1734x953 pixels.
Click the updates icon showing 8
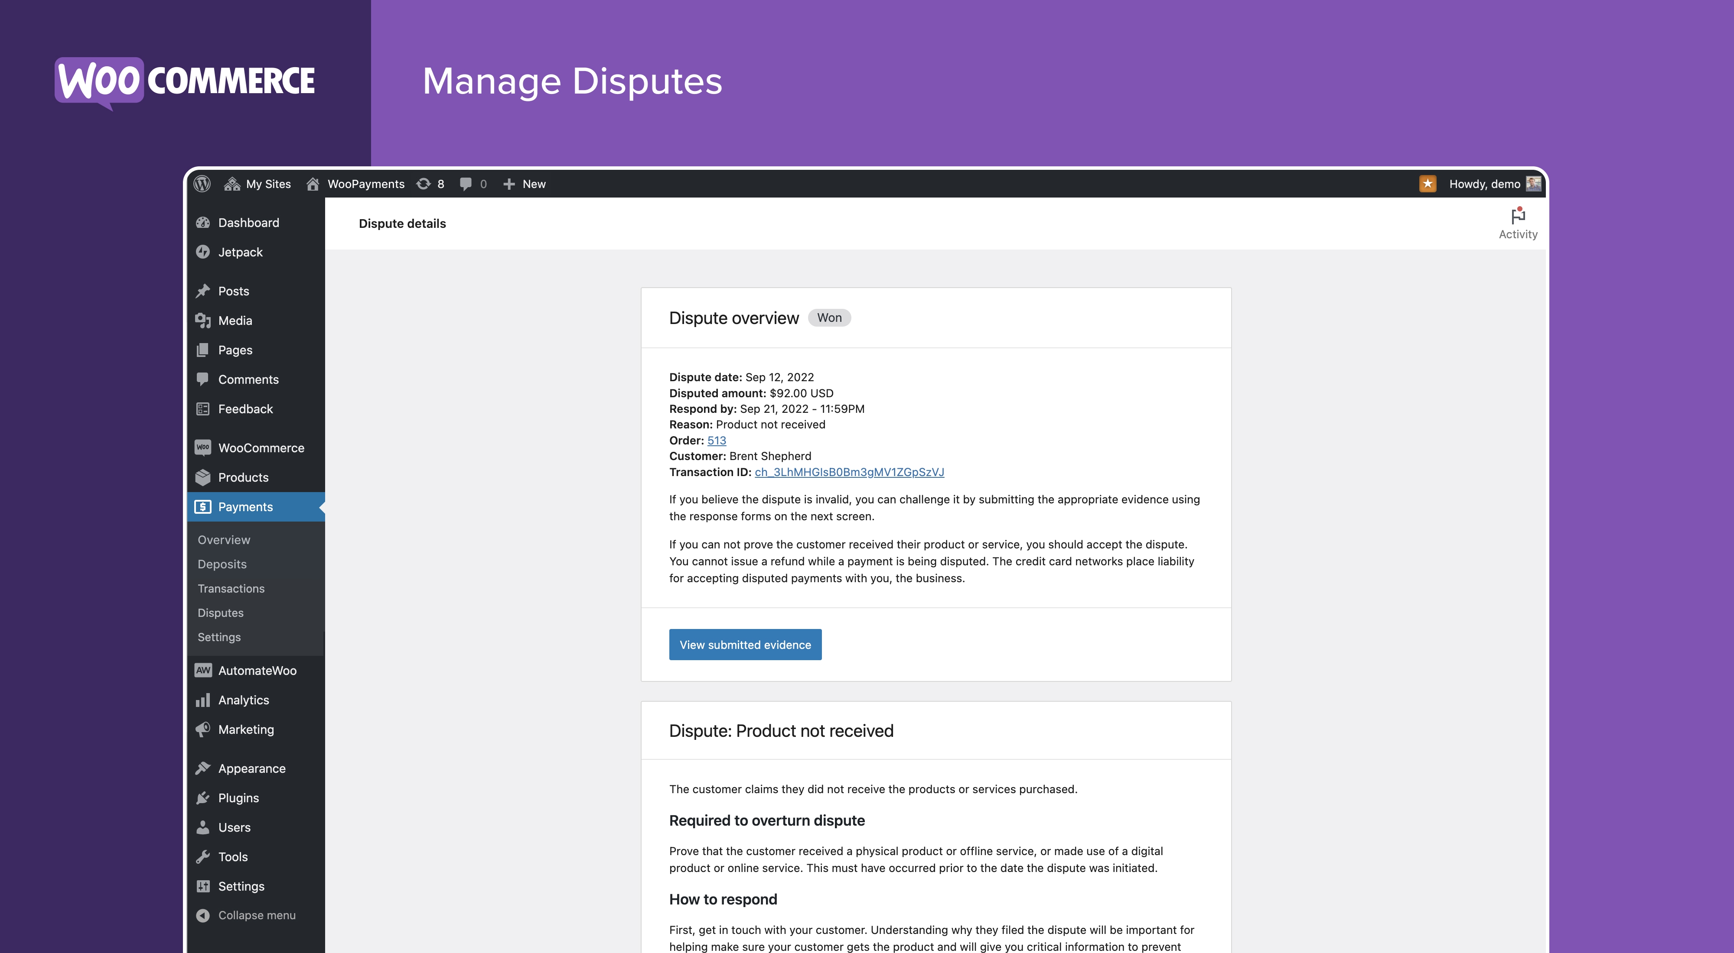pos(431,184)
